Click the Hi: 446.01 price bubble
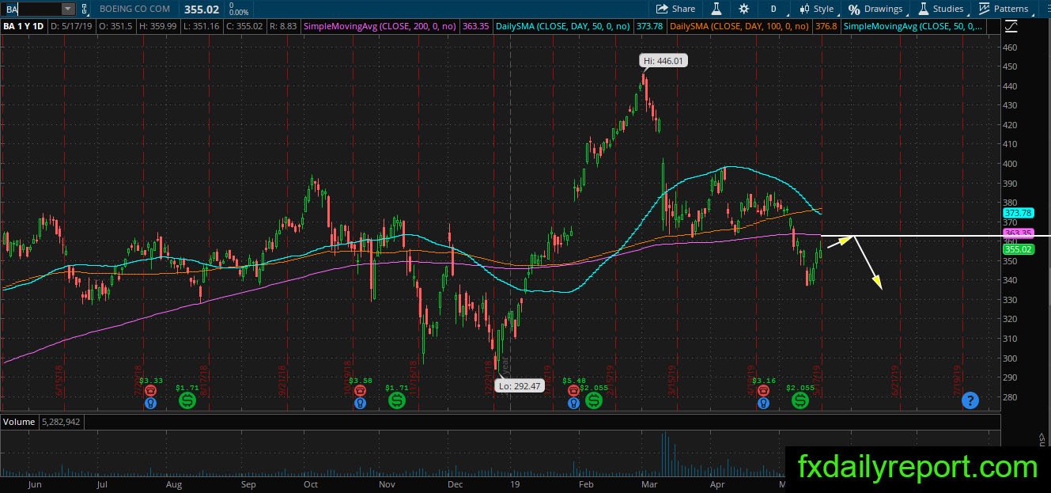Screen dimensions: 1051x493 tap(663, 60)
